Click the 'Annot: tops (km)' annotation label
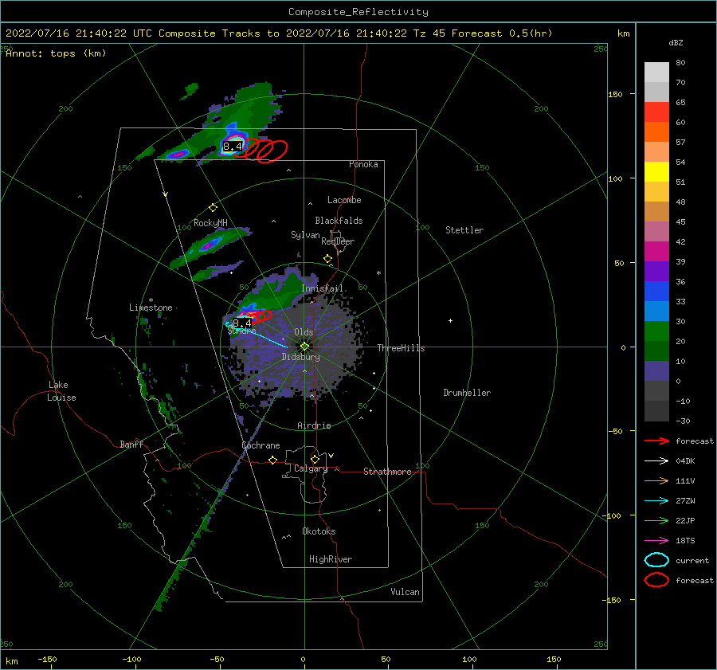Viewport: 717px width, 670px height. coord(56,53)
